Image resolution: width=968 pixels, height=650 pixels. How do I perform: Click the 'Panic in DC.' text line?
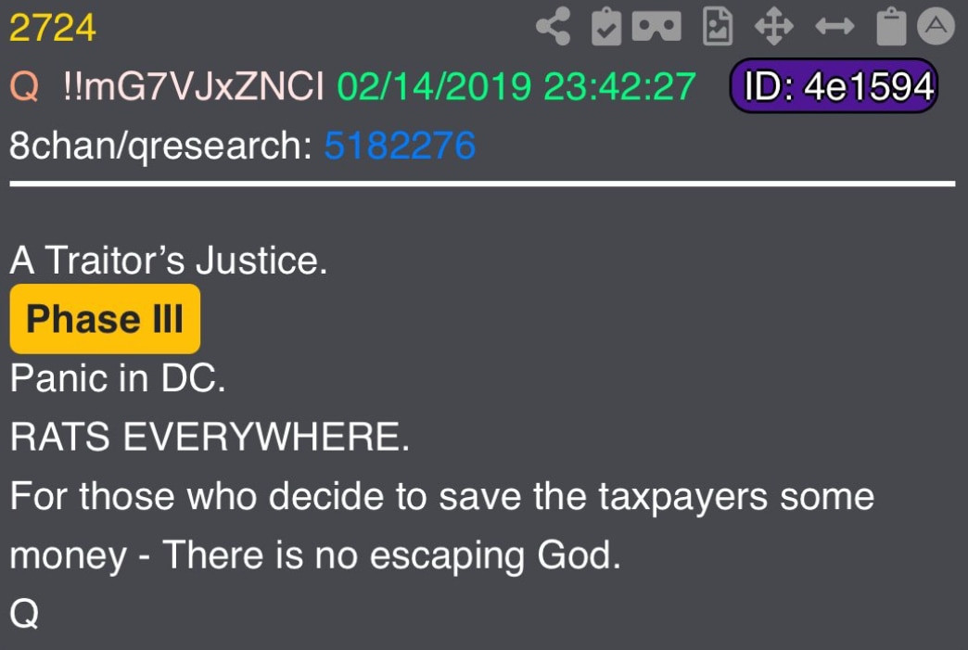[118, 377]
